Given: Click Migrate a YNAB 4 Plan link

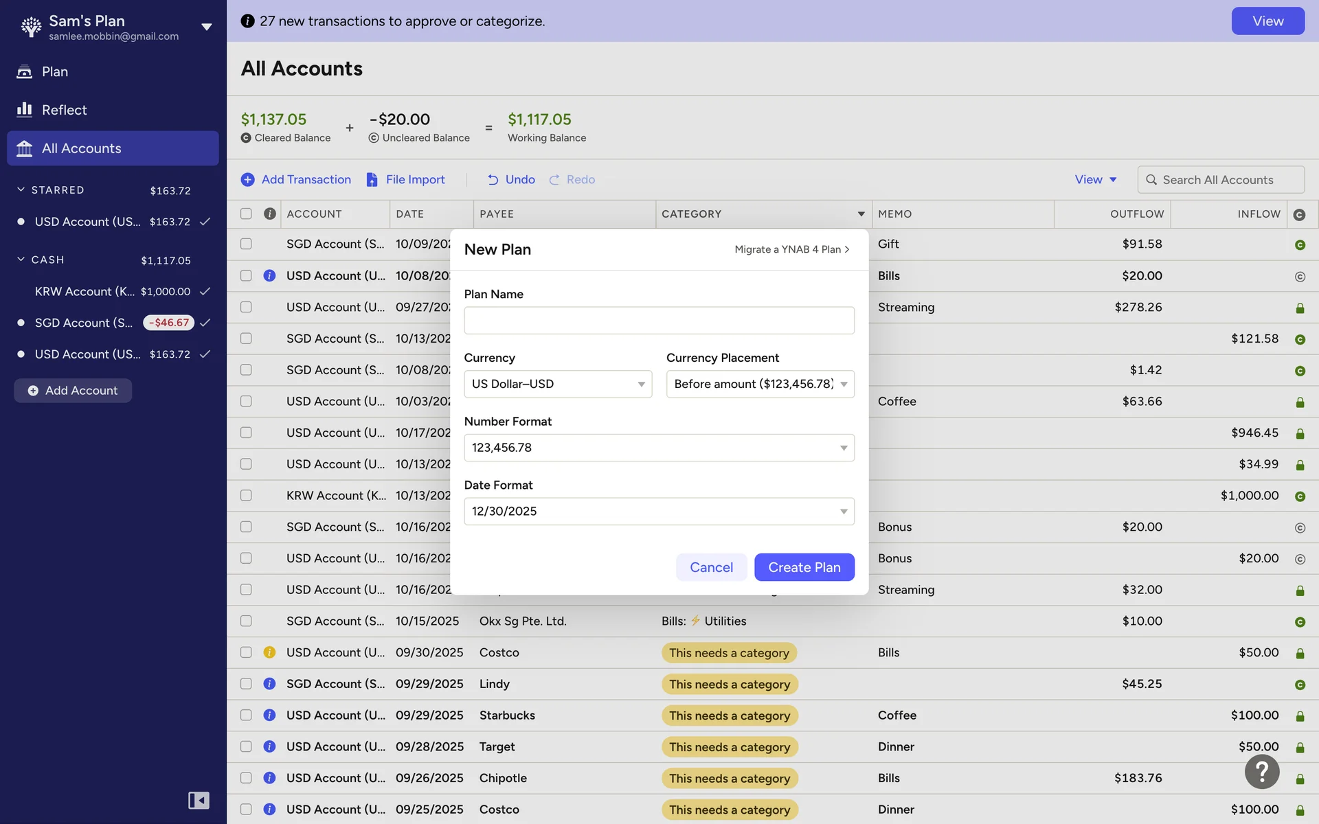Looking at the screenshot, I should point(791,249).
